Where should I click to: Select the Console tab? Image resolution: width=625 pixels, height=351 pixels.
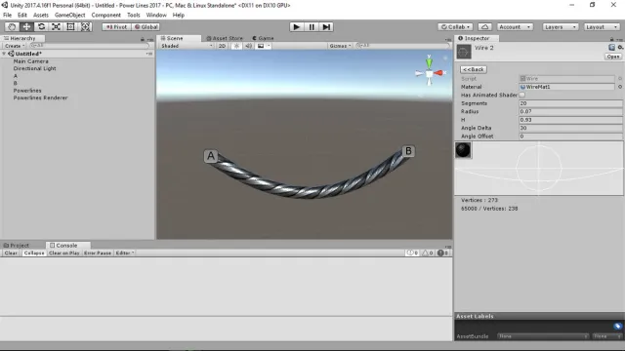click(67, 245)
